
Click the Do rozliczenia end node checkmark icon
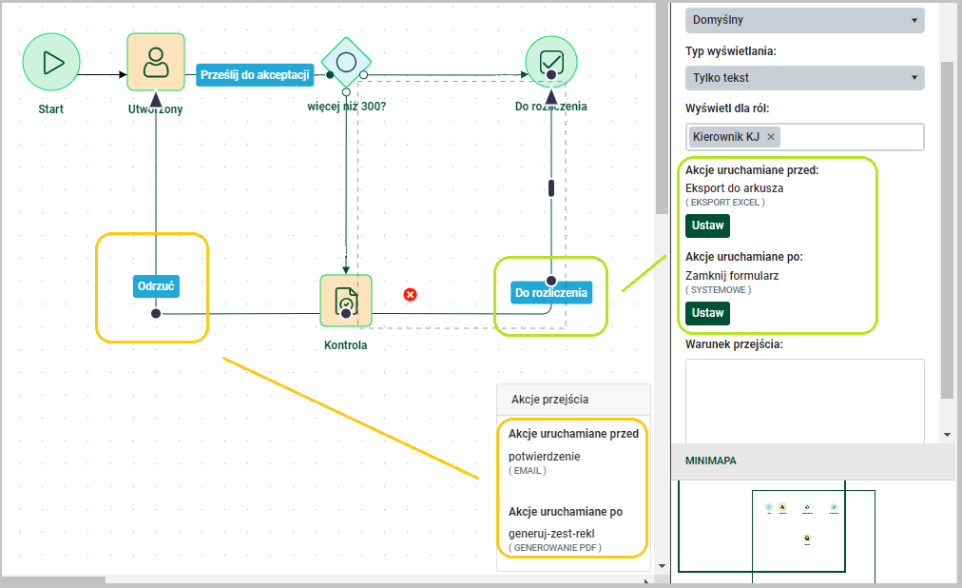point(551,62)
